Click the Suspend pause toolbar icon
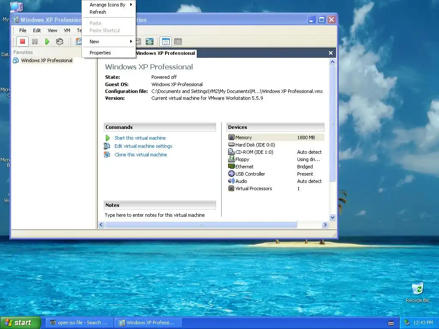Screen dimensions: 439x329 coord(35,42)
